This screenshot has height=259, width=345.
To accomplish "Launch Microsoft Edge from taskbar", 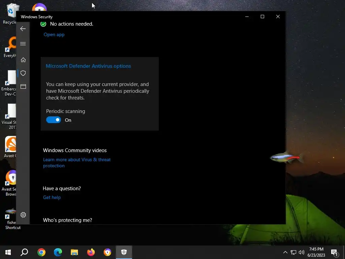I will tap(58, 252).
